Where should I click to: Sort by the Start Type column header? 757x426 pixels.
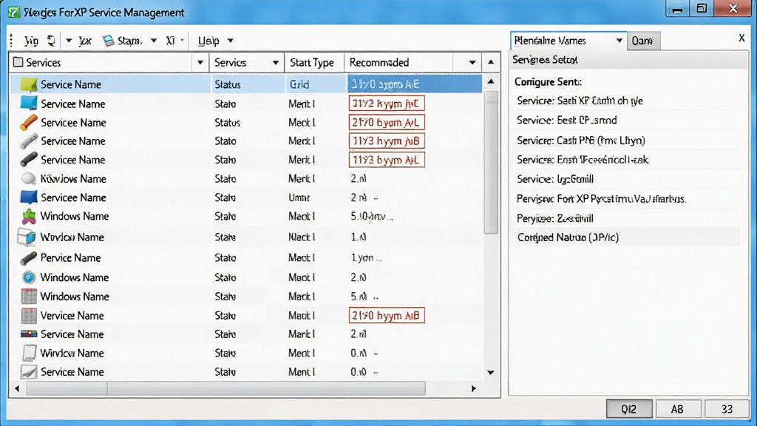click(x=312, y=62)
